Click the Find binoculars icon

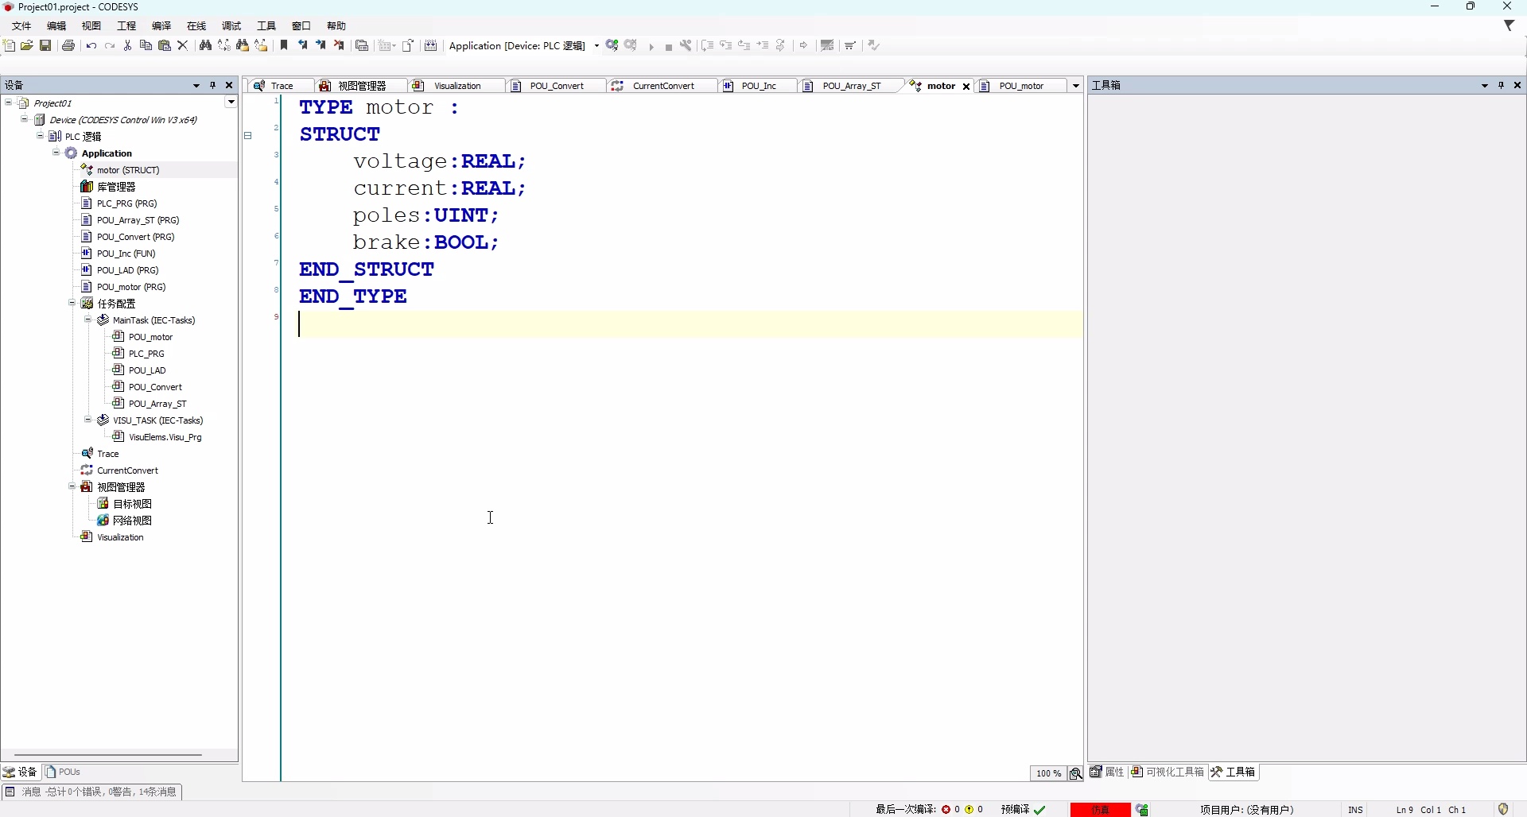(205, 45)
